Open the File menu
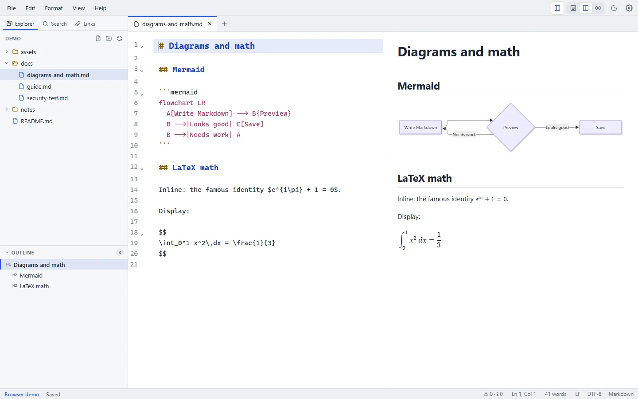Image resolution: width=638 pixels, height=399 pixels. (x=12, y=8)
